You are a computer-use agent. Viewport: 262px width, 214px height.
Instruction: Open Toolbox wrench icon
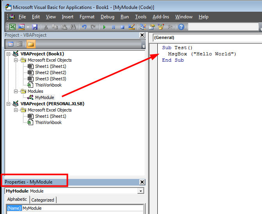tap(170, 27)
